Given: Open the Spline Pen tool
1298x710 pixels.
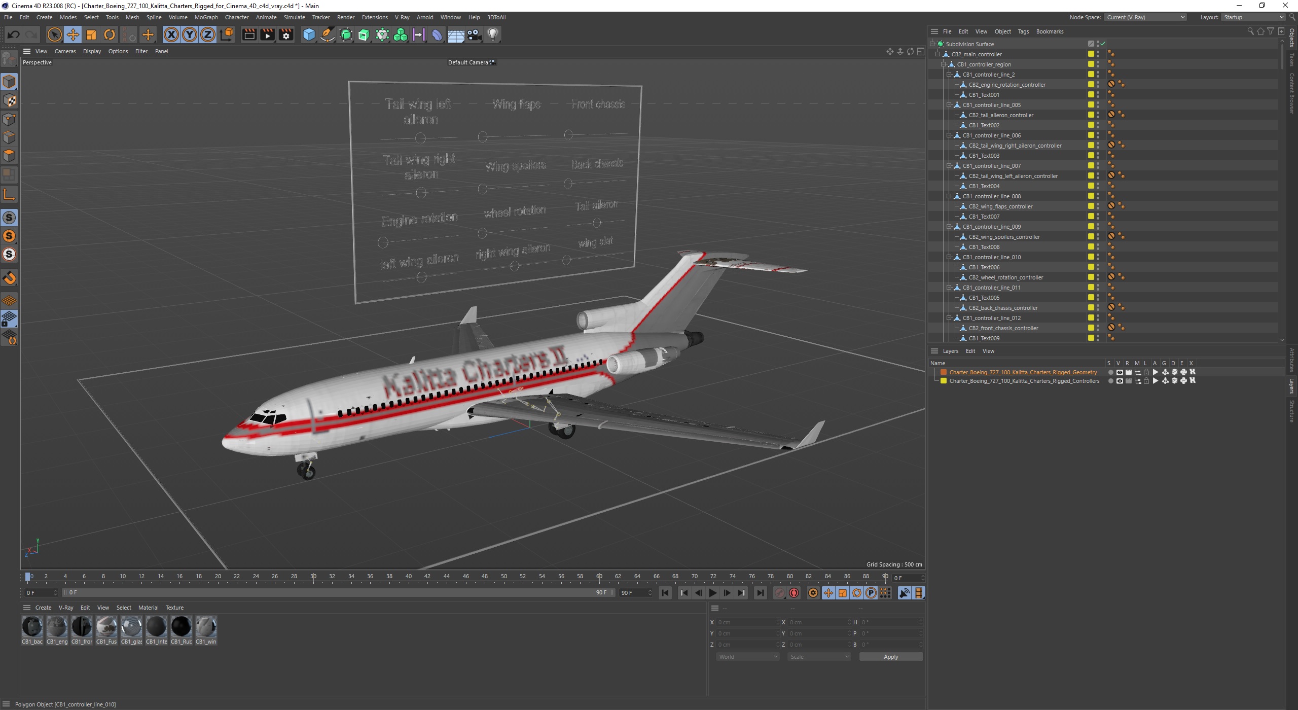Looking at the screenshot, I should pos(328,34).
